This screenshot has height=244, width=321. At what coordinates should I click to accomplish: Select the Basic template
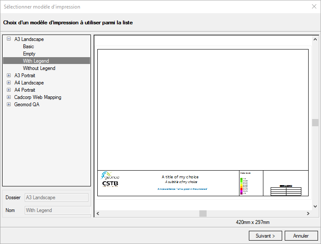[x=29, y=46]
